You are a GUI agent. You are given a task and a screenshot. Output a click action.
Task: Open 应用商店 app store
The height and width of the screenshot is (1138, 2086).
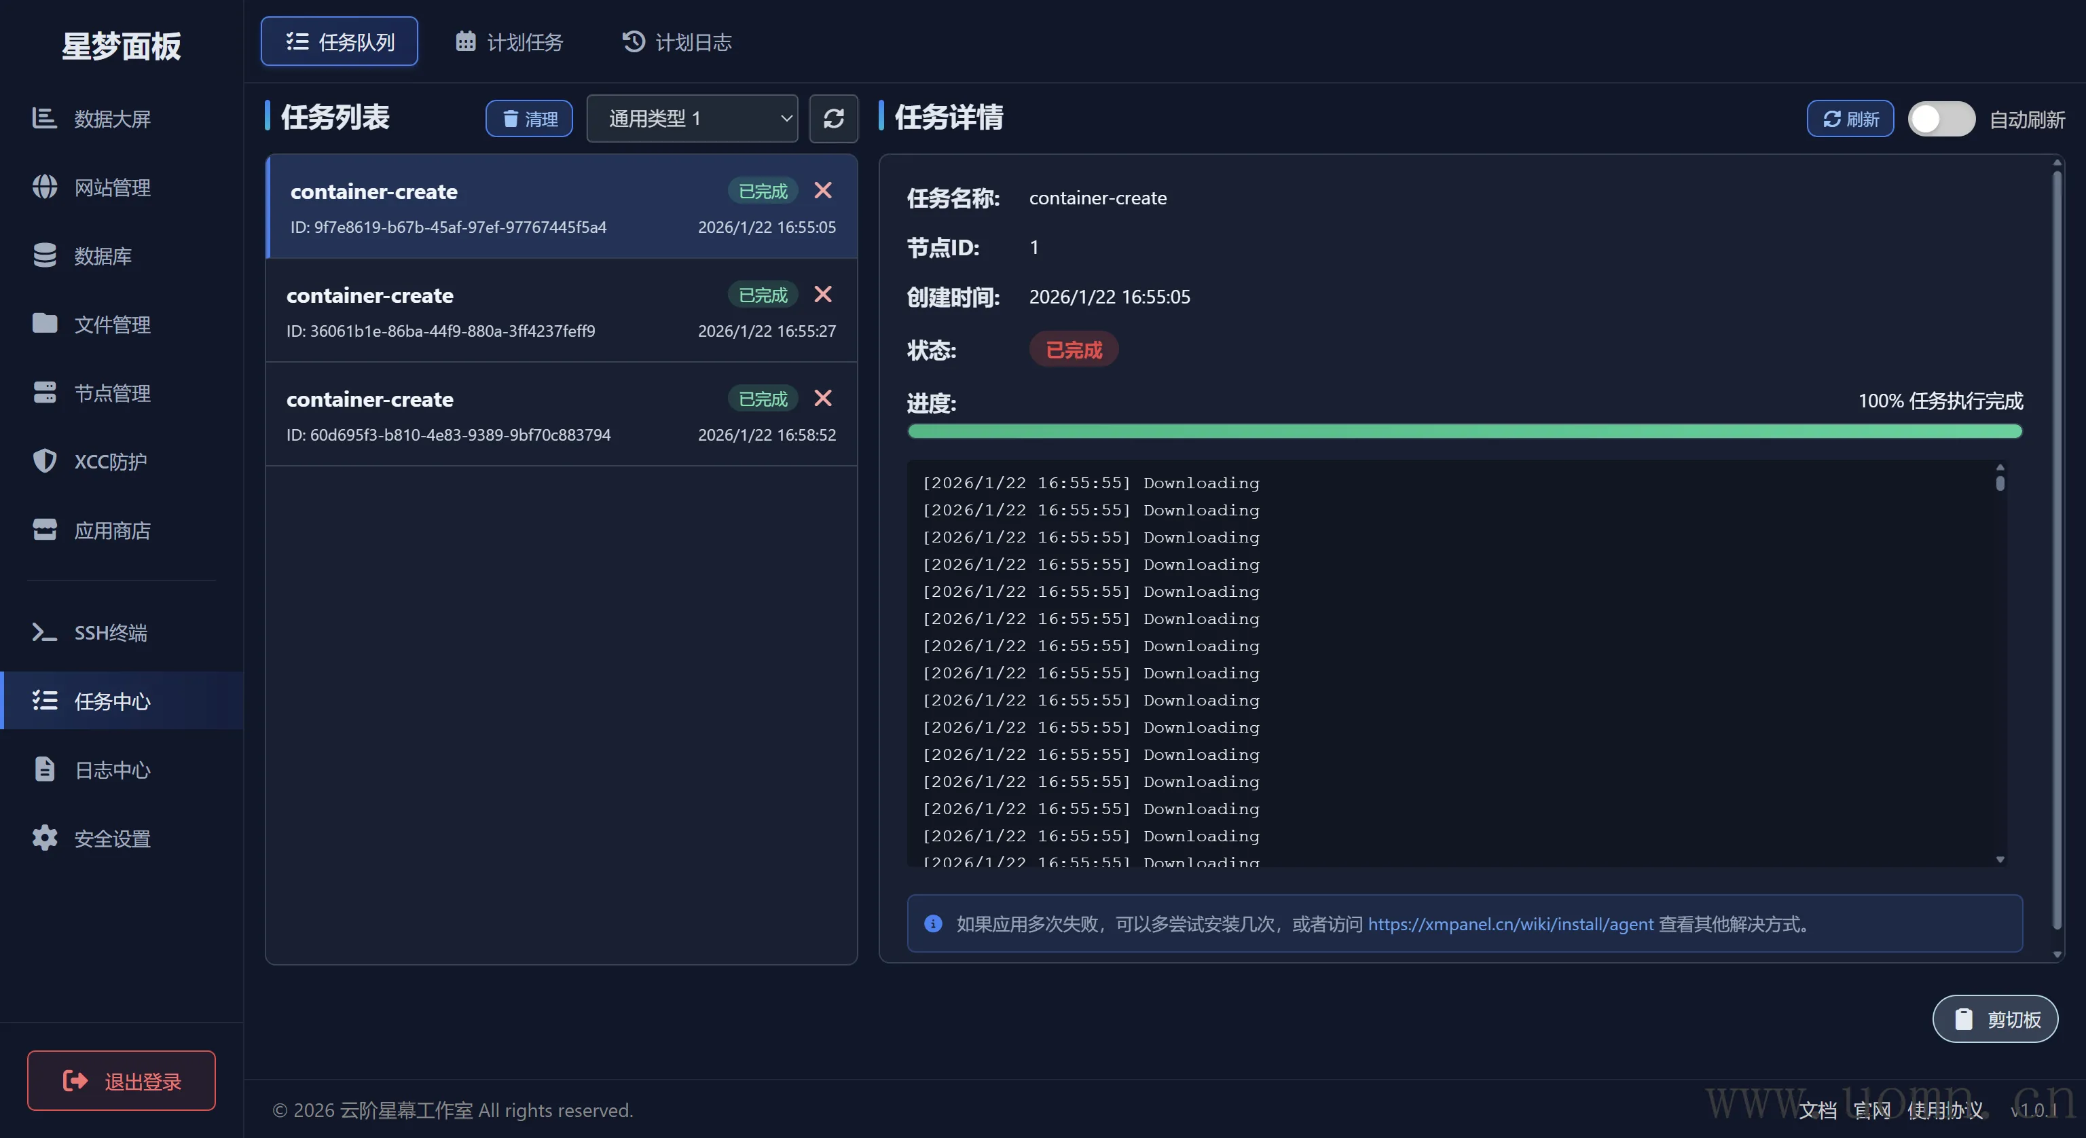pyautogui.click(x=112, y=530)
